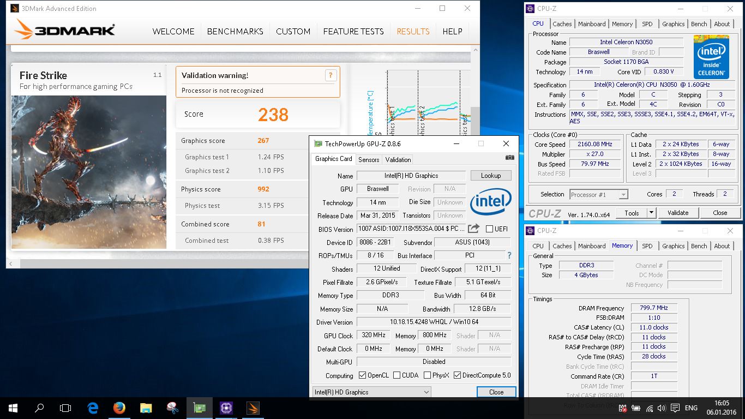Expand the CPU-Z Tools dropdown arrow
Viewport: 745px width, 419px height.
651,213
